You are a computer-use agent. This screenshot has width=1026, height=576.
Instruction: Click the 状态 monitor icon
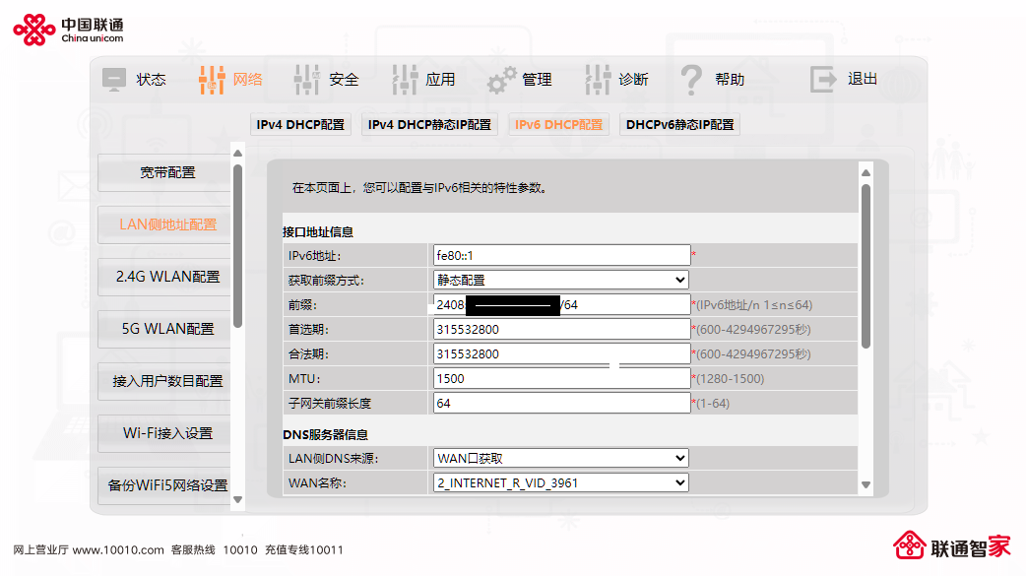coord(114,80)
